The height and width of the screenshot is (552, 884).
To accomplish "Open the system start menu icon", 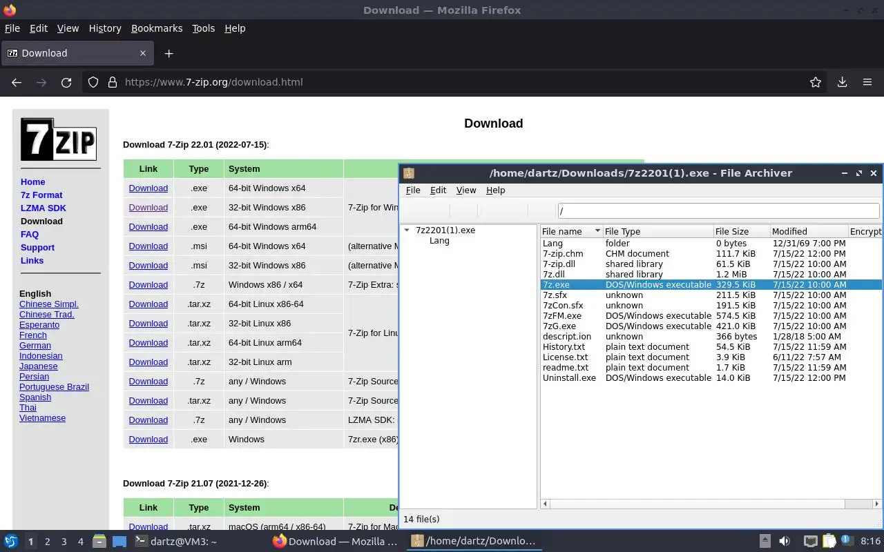I will point(11,541).
